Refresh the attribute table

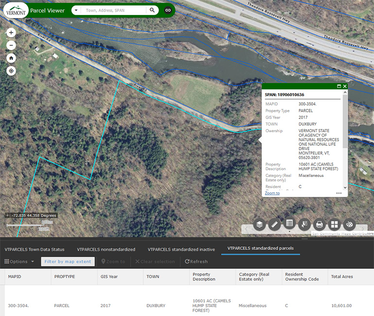tap(196, 262)
